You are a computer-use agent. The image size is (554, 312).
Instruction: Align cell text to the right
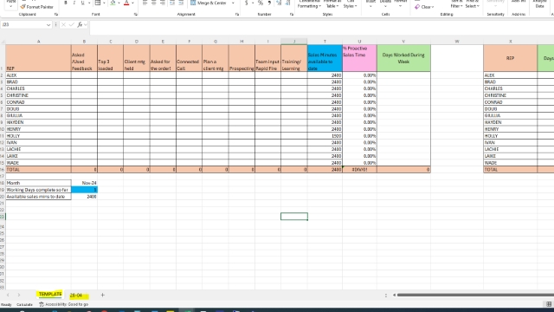tap(163, 3)
